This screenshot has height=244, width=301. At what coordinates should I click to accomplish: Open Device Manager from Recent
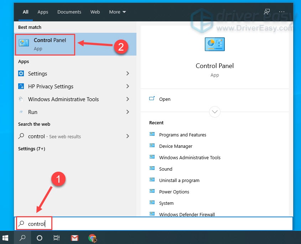click(x=176, y=146)
